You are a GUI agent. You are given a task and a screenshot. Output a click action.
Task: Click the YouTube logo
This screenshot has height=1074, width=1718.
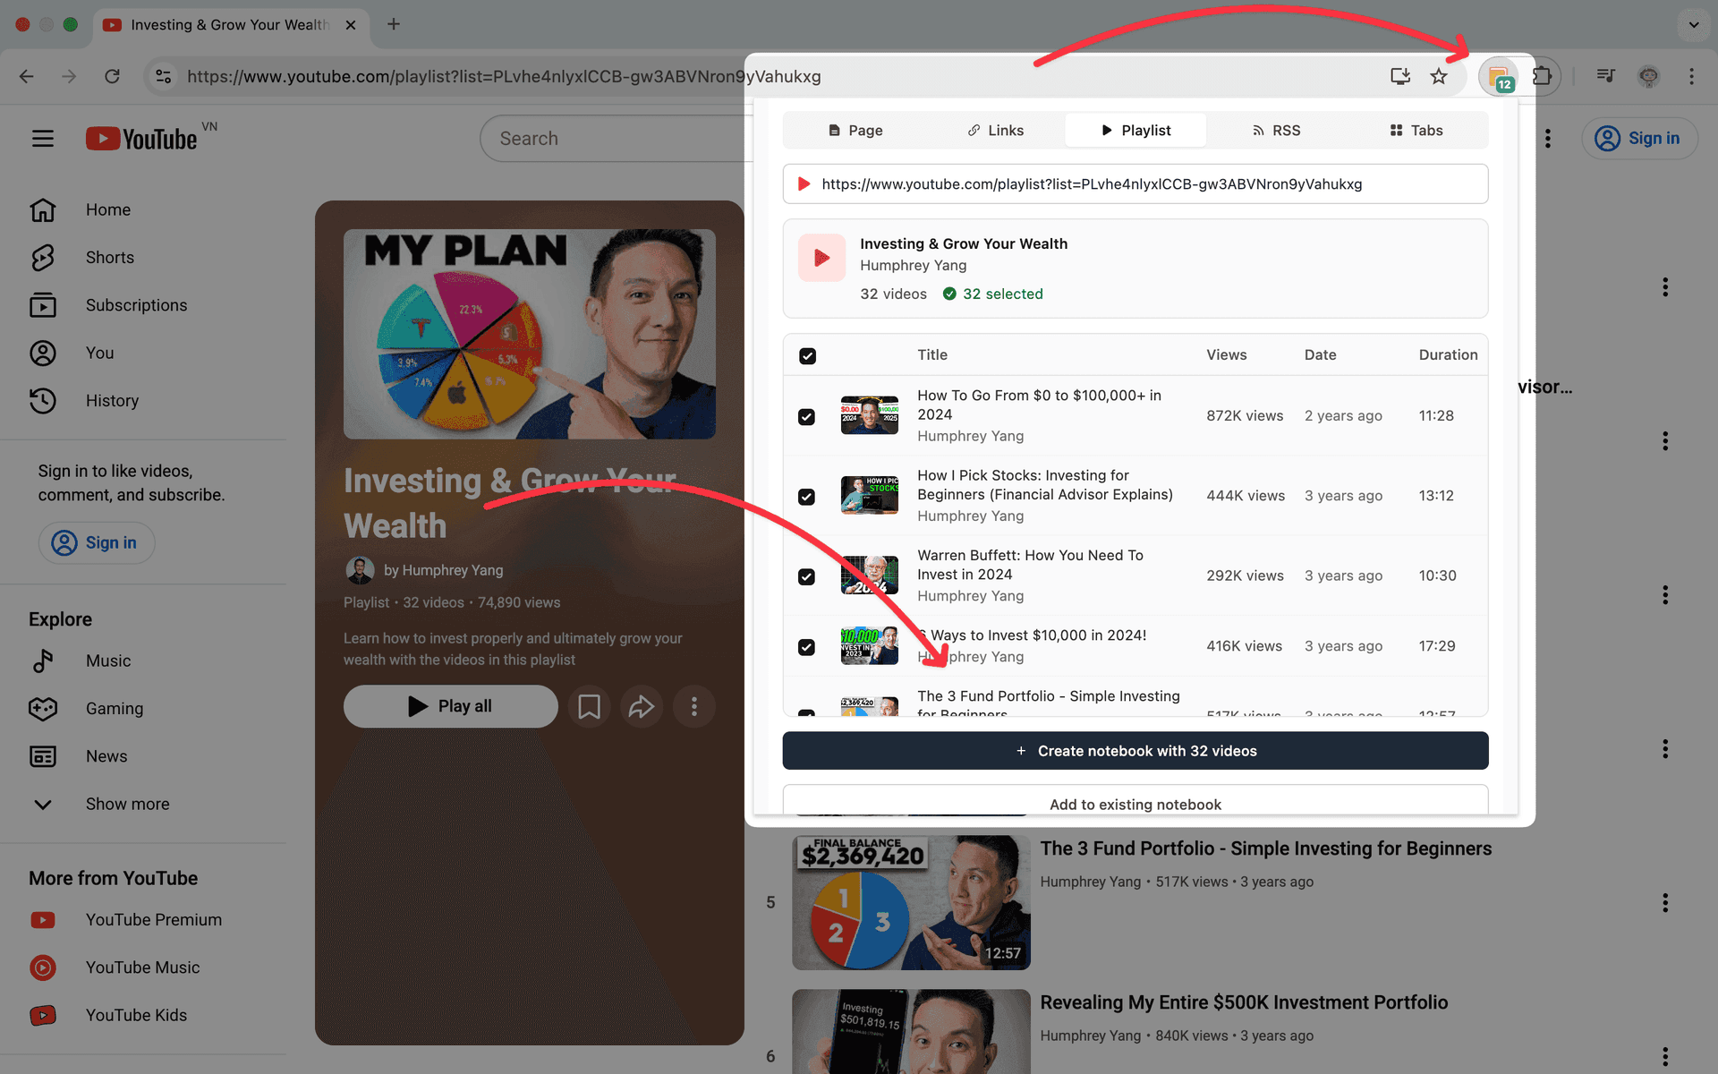click(140, 138)
